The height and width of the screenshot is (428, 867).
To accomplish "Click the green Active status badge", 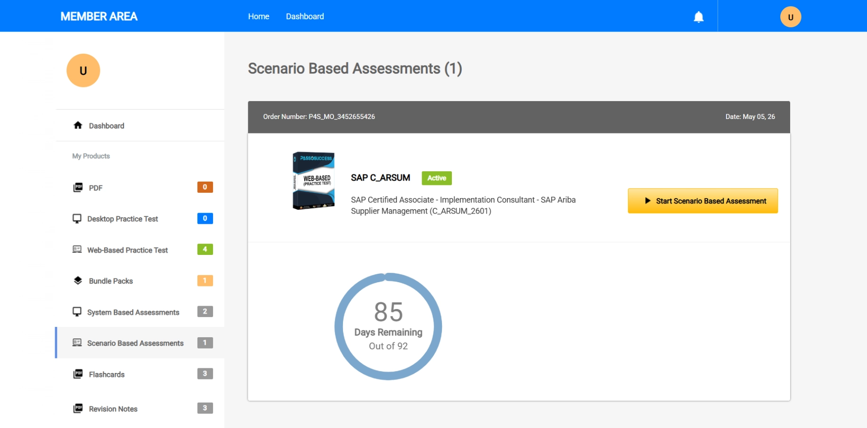I will coord(437,178).
